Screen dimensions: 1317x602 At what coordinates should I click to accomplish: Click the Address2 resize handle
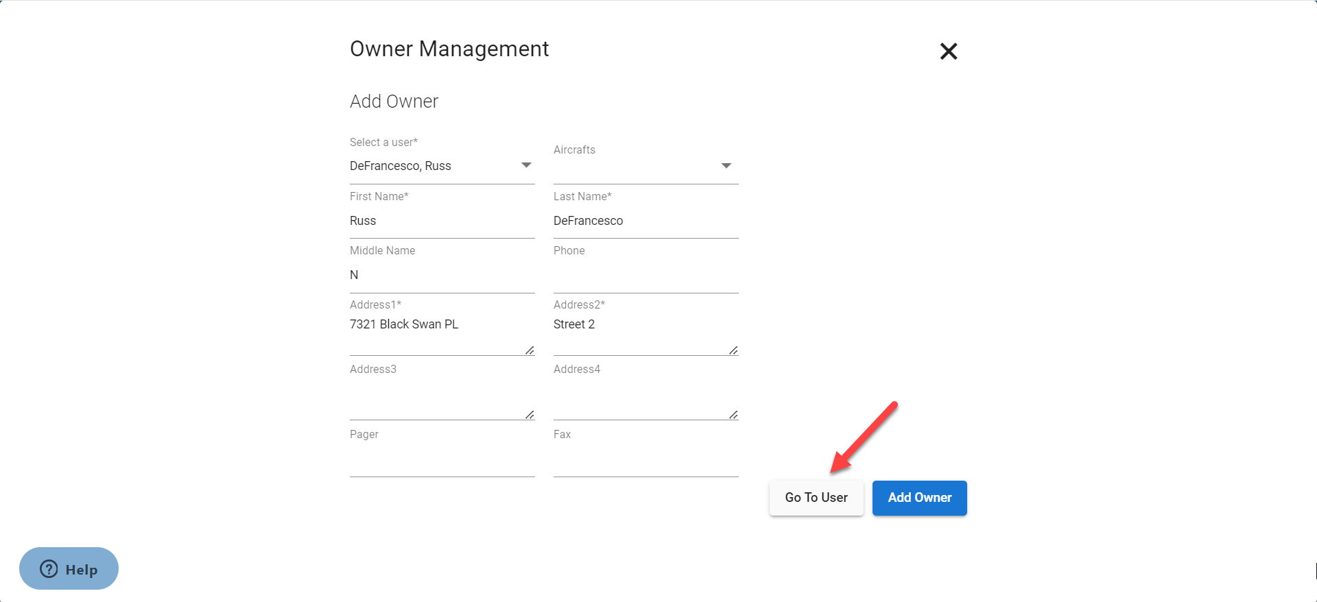(733, 350)
